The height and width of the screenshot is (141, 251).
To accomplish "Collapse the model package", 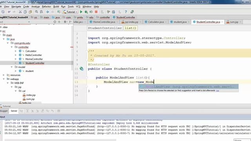I will (12, 67).
